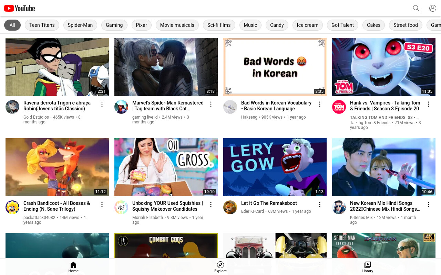
Task: Open title Bad Words in Korean Vocabulary
Action: point(276,106)
